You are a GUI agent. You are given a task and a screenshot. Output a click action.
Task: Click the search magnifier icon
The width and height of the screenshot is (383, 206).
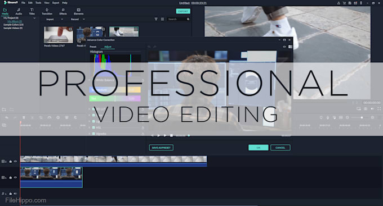[188, 19]
